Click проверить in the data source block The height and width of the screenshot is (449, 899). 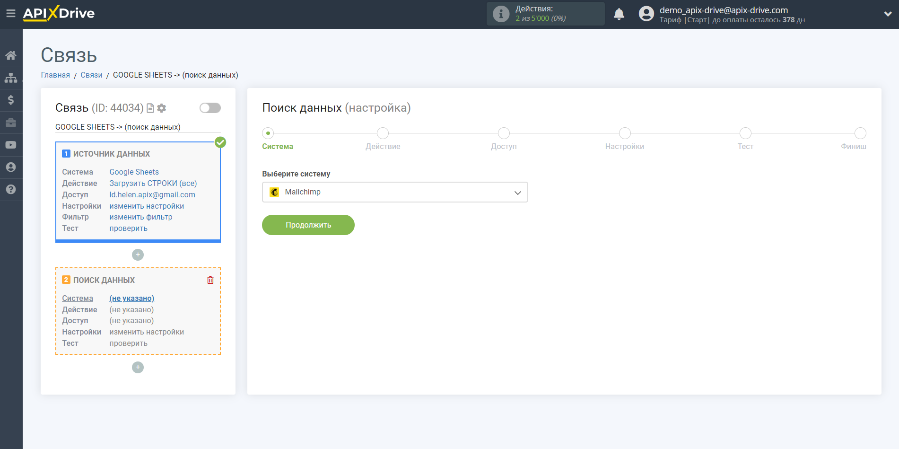point(129,228)
